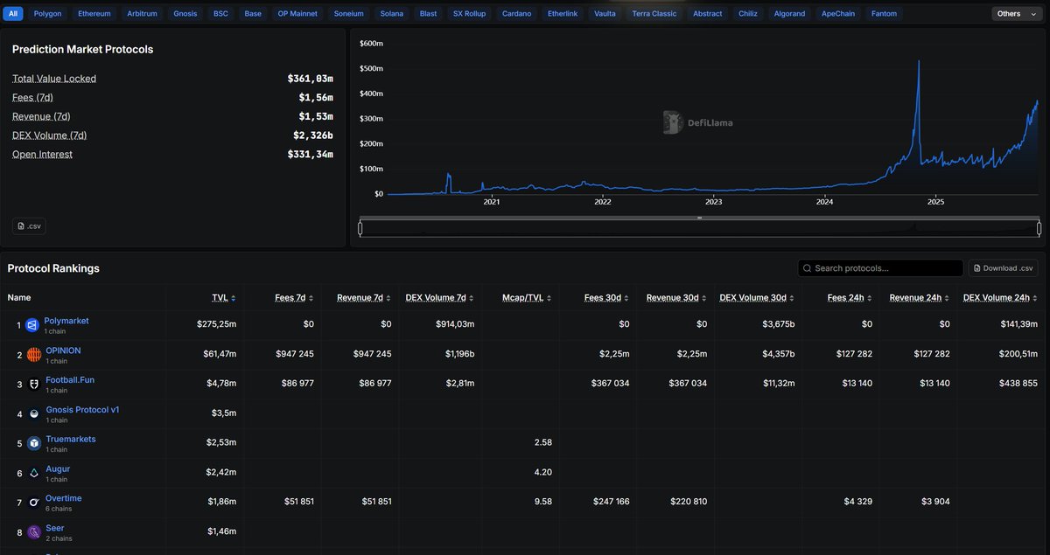Image resolution: width=1050 pixels, height=555 pixels.
Task: Filter by Arbitrum chain
Action: pyautogui.click(x=143, y=14)
